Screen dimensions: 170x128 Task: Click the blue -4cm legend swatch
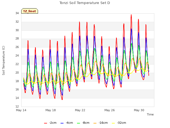[62, 123]
